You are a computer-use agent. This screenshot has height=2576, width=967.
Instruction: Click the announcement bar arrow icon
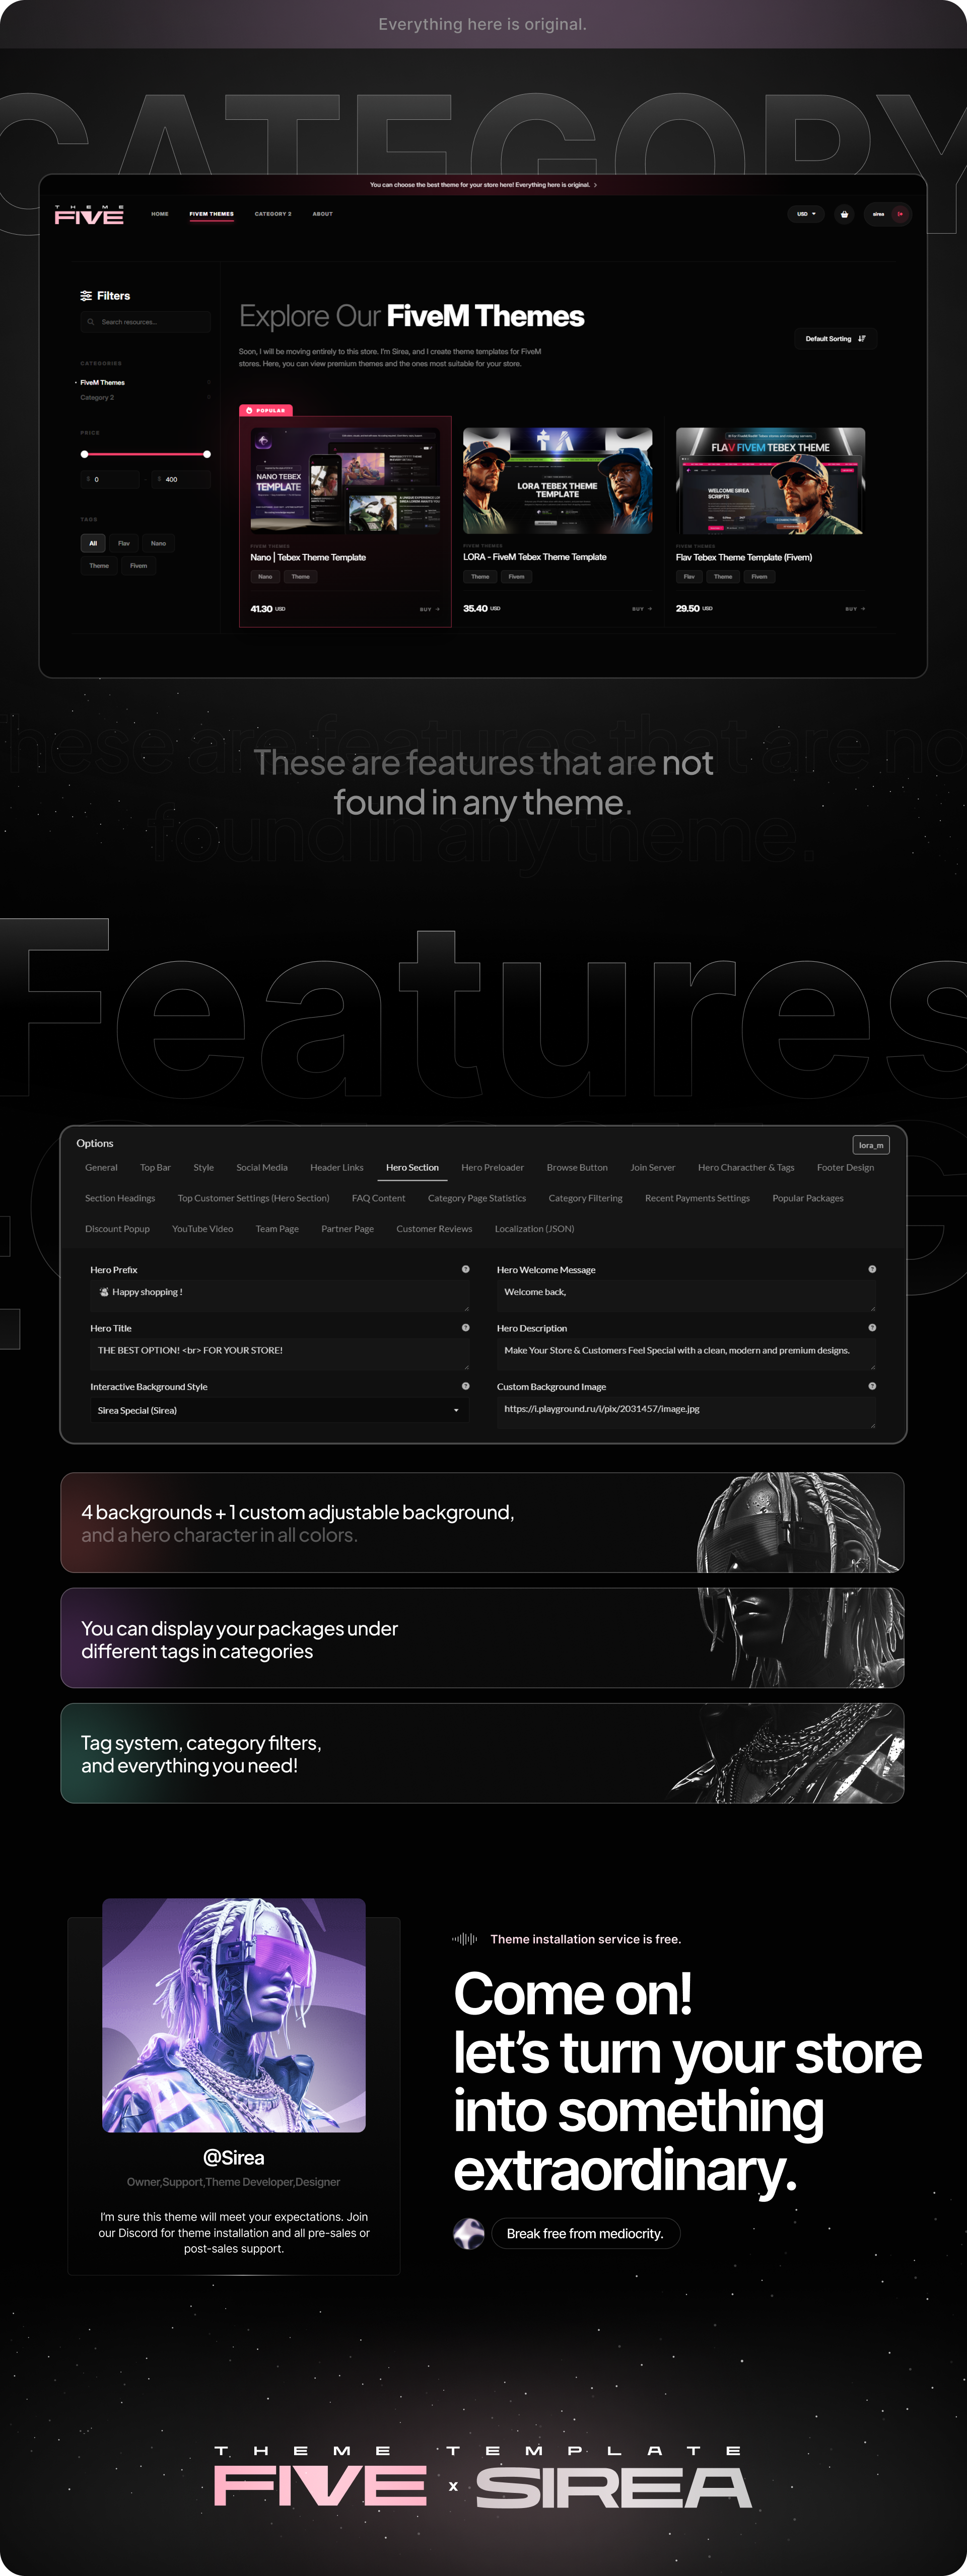point(595,185)
